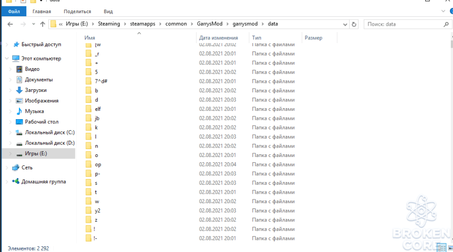Click the search magnifier icon
This screenshot has width=453, height=252.
tap(446, 24)
